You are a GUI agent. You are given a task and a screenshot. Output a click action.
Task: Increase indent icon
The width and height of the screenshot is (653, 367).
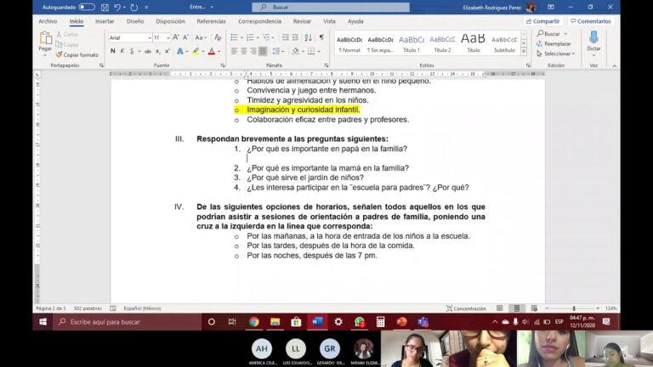(295, 37)
